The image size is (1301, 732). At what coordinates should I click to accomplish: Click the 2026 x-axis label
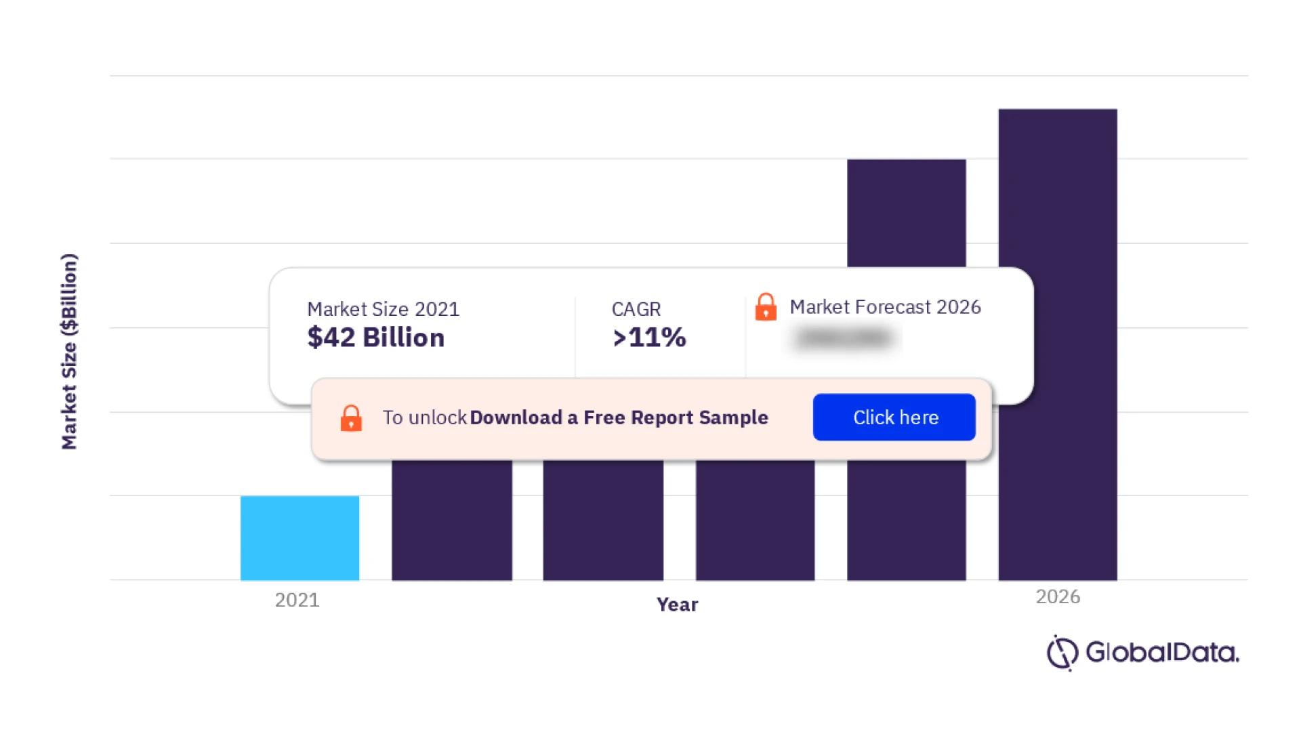[x=1057, y=596]
